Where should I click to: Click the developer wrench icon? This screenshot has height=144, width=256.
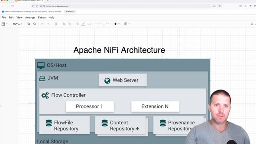coord(250,6)
